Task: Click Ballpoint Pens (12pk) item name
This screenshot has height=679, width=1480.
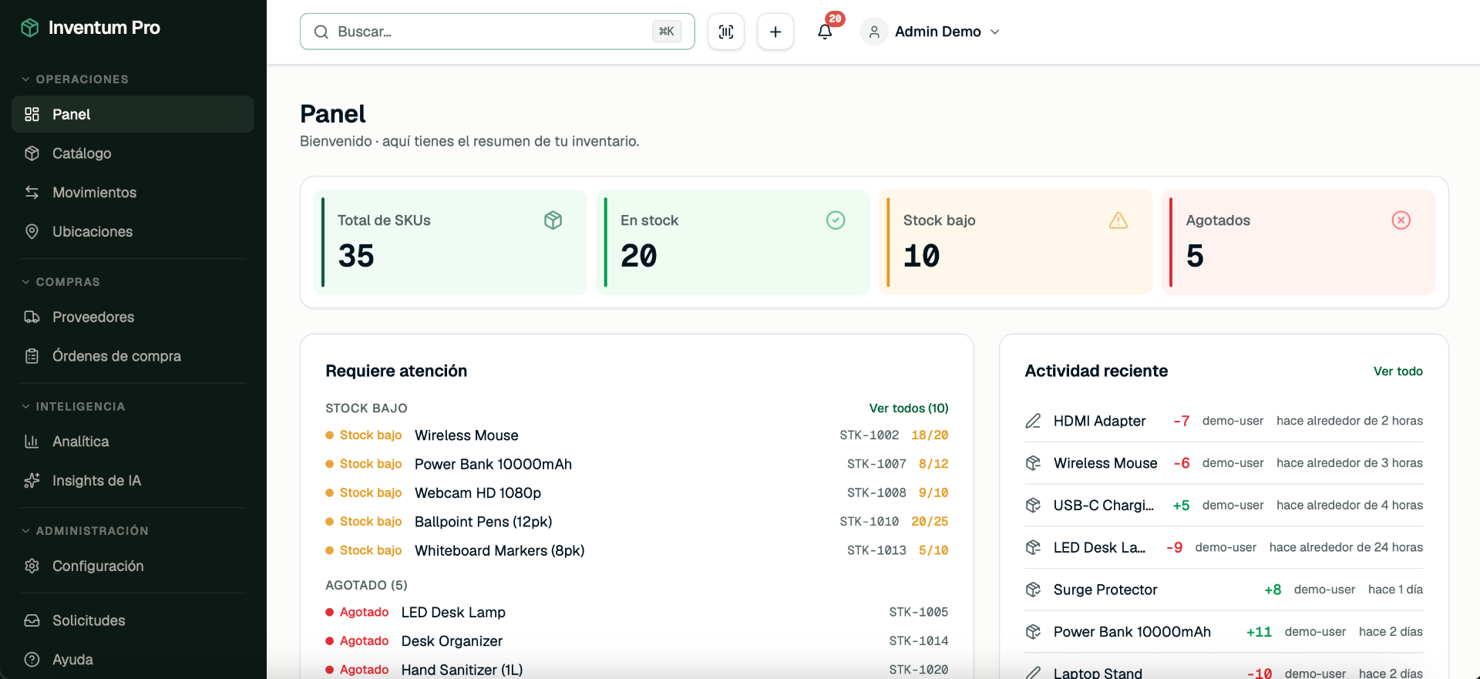Action: coord(483,522)
